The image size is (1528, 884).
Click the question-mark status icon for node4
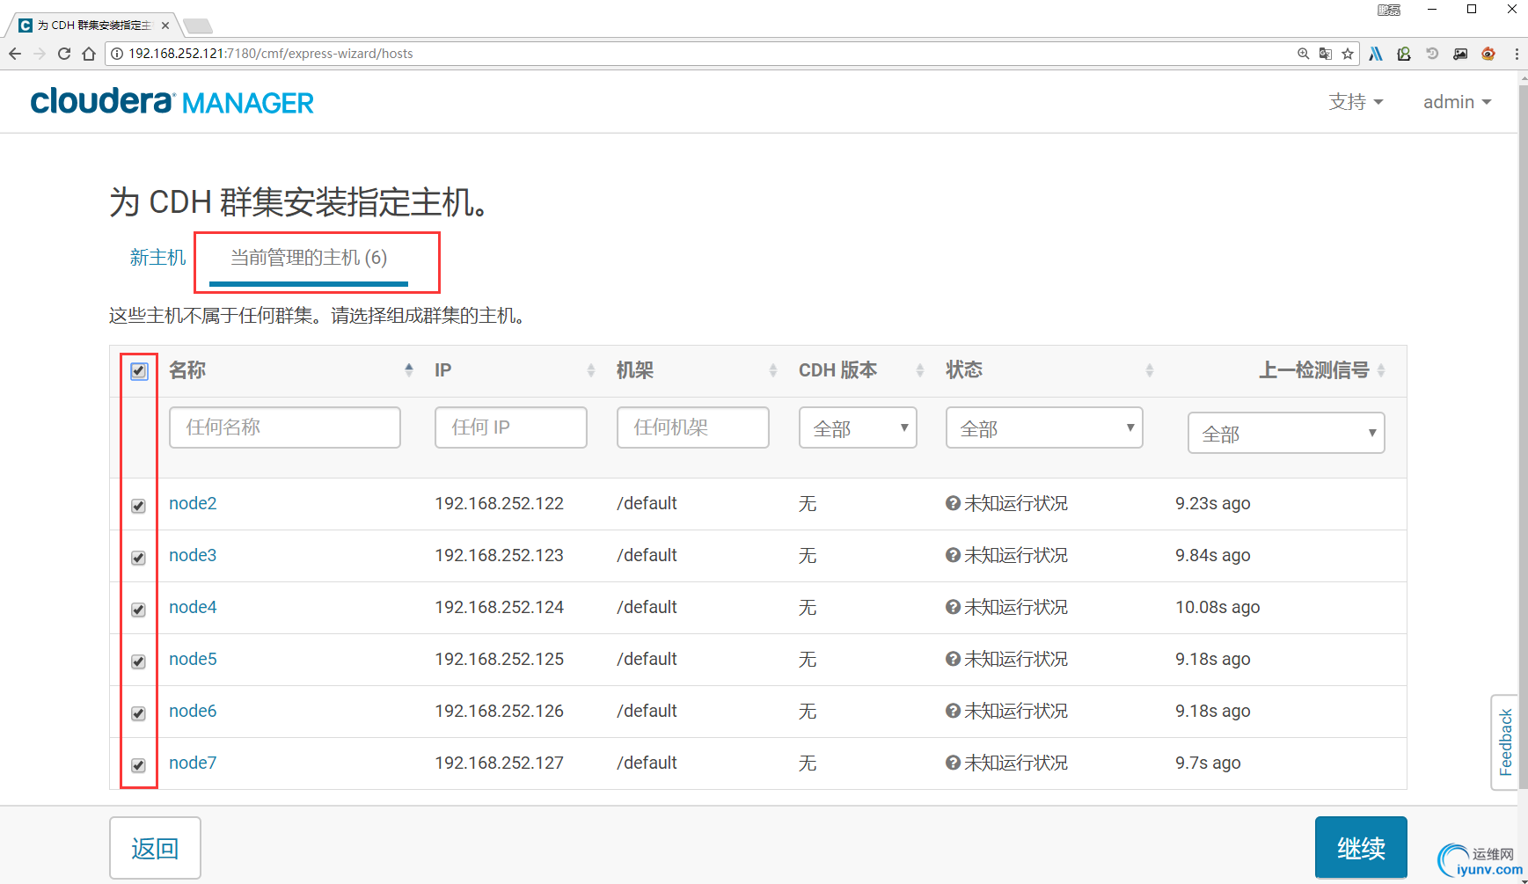(953, 607)
